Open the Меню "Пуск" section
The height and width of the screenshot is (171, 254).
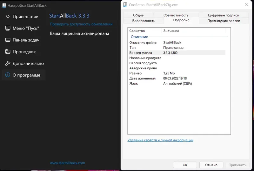click(23, 28)
